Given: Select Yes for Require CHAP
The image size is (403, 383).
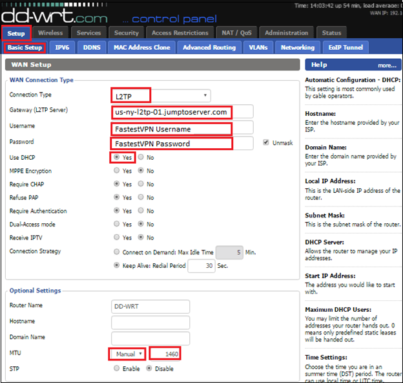Looking at the screenshot, I should [116, 184].
